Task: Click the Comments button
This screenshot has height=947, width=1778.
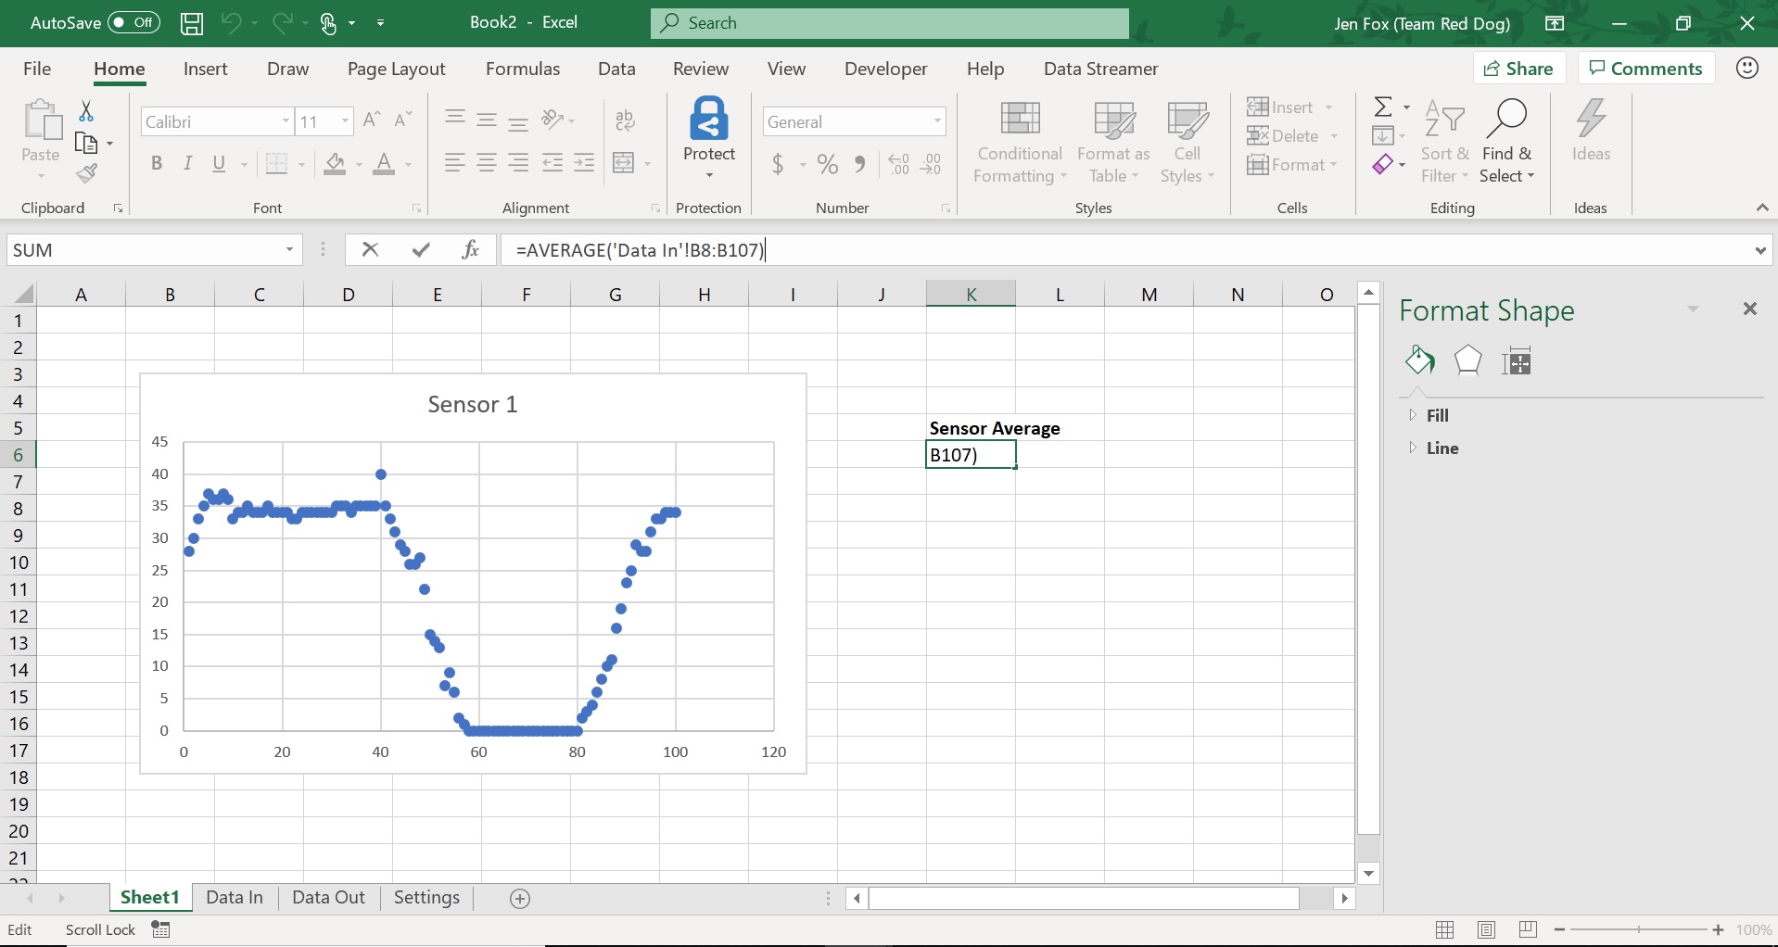Action: [x=1645, y=69]
